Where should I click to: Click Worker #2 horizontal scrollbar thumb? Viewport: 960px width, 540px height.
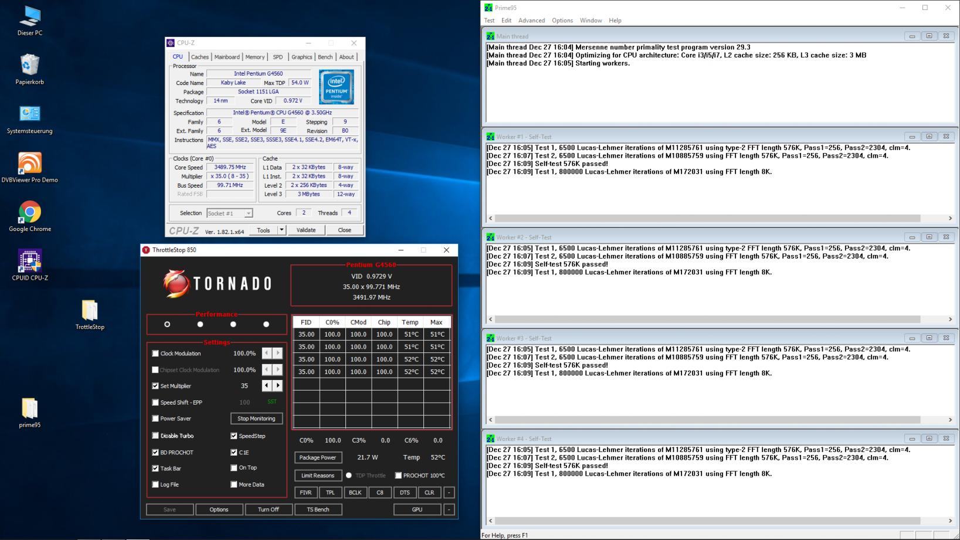(x=707, y=319)
